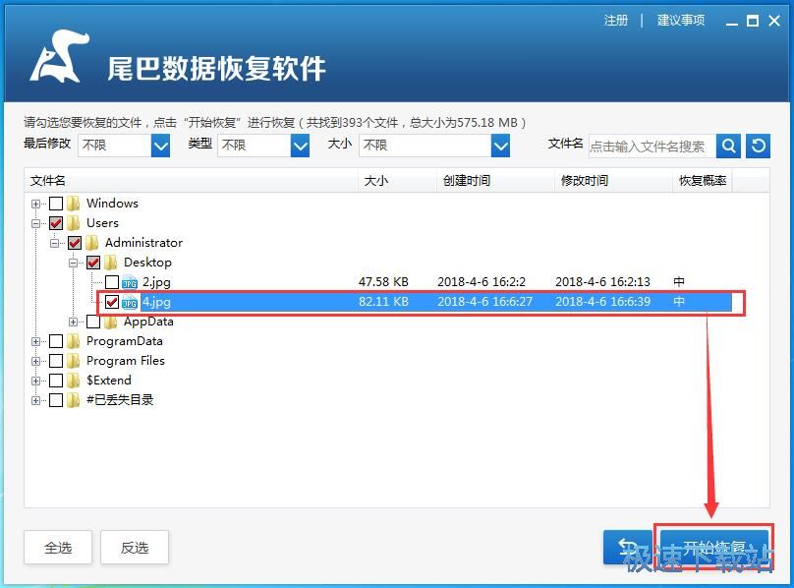Expand the Windows folder node
Image resolution: width=794 pixels, height=588 pixels.
coord(35,204)
